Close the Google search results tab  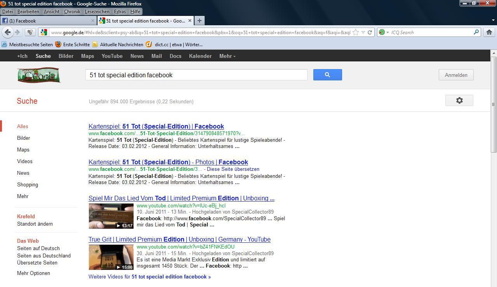(x=190, y=21)
